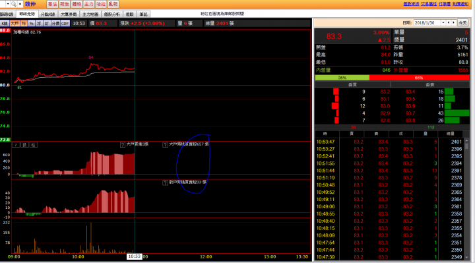475x263 pixels.
Task: Go to next date arrow
Action: [x=453, y=22]
